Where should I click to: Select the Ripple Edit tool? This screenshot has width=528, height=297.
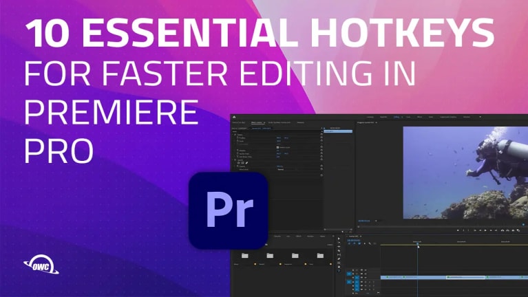tap(339, 247)
